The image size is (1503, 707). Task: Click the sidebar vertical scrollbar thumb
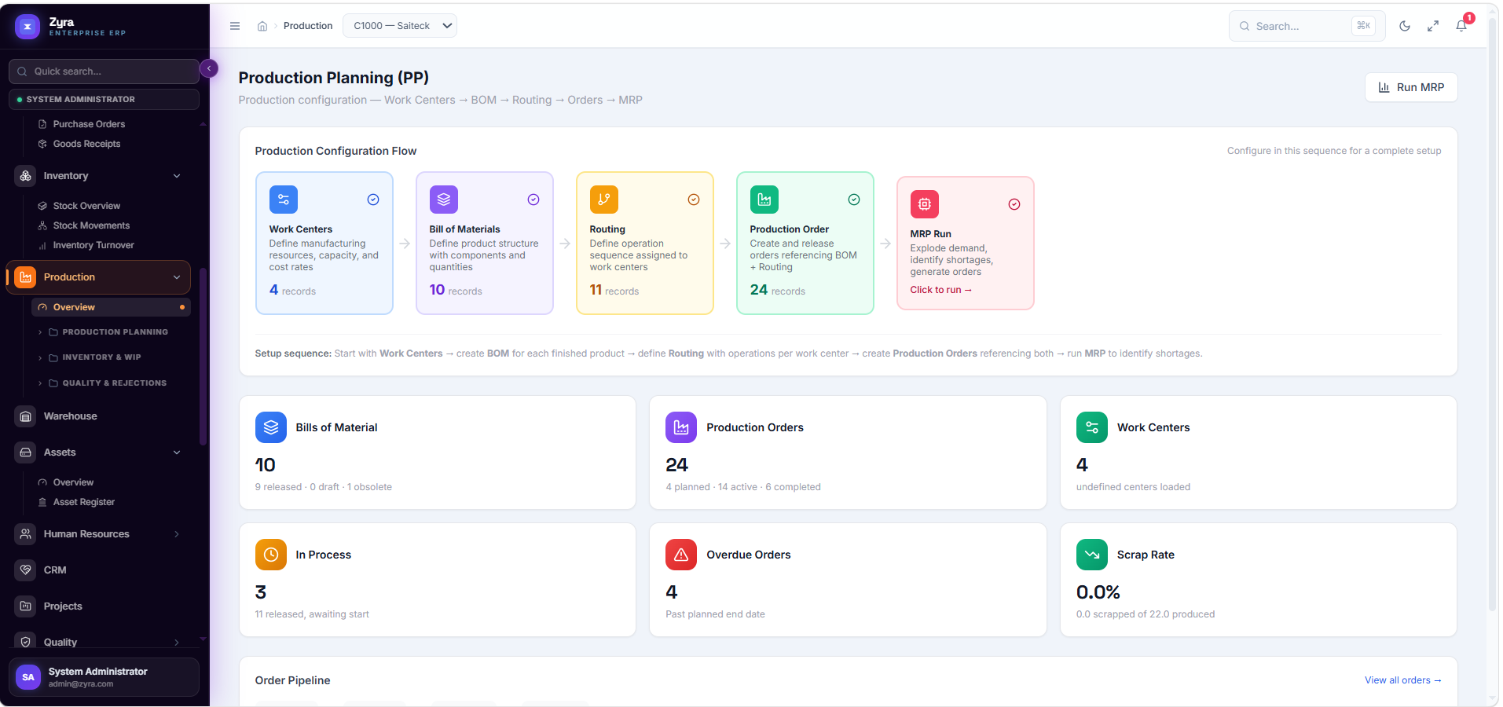(x=203, y=357)
